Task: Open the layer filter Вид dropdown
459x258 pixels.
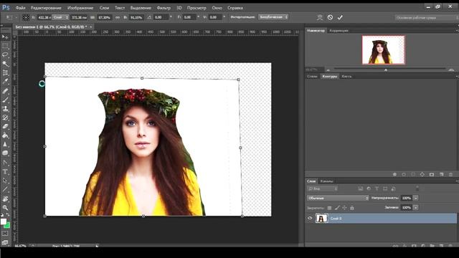Action: [322, 188]
